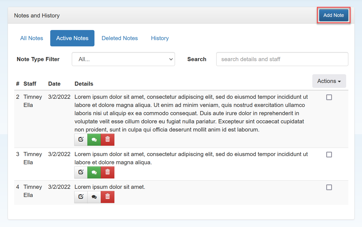
Task: Expand the Actions dropdown menu
Action: tap(329, 81)
